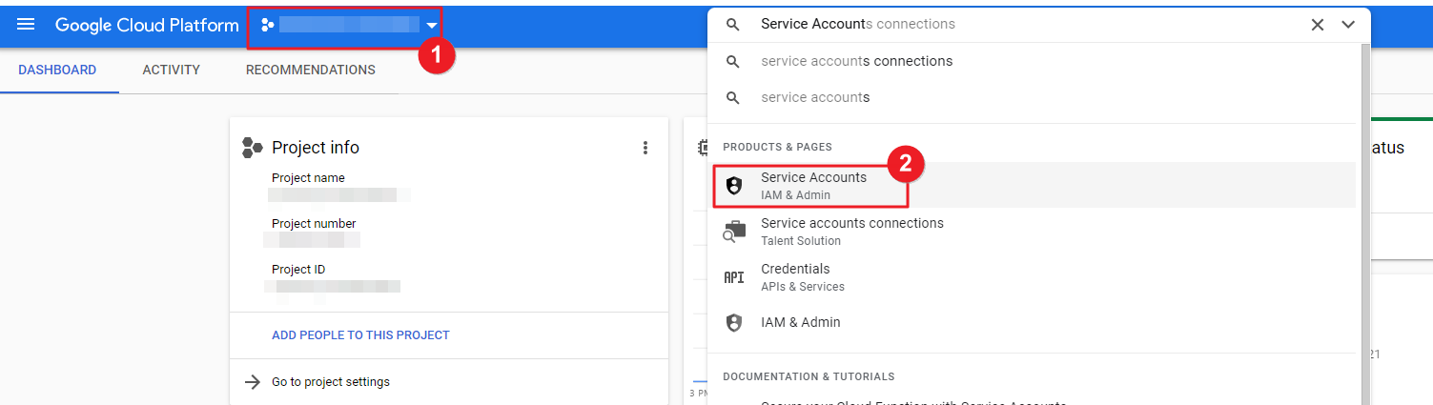
Task: Click the API icon beside Credentials
Action: tap(733, 277)
